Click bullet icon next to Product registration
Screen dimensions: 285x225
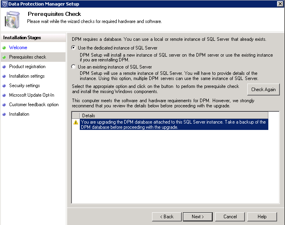click(x=4, y=67)
